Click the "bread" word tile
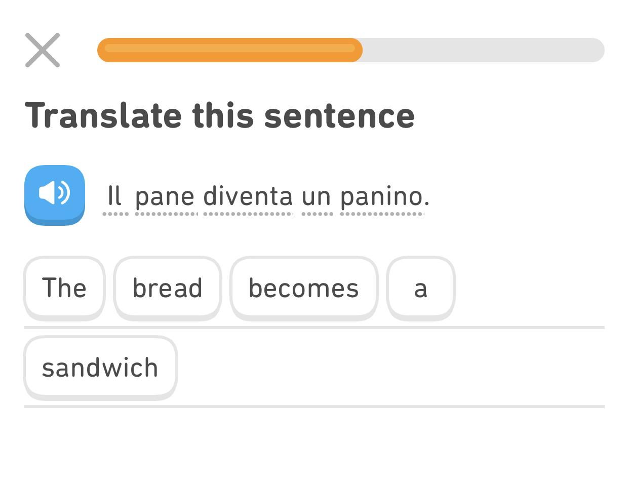 click(168, 288)
